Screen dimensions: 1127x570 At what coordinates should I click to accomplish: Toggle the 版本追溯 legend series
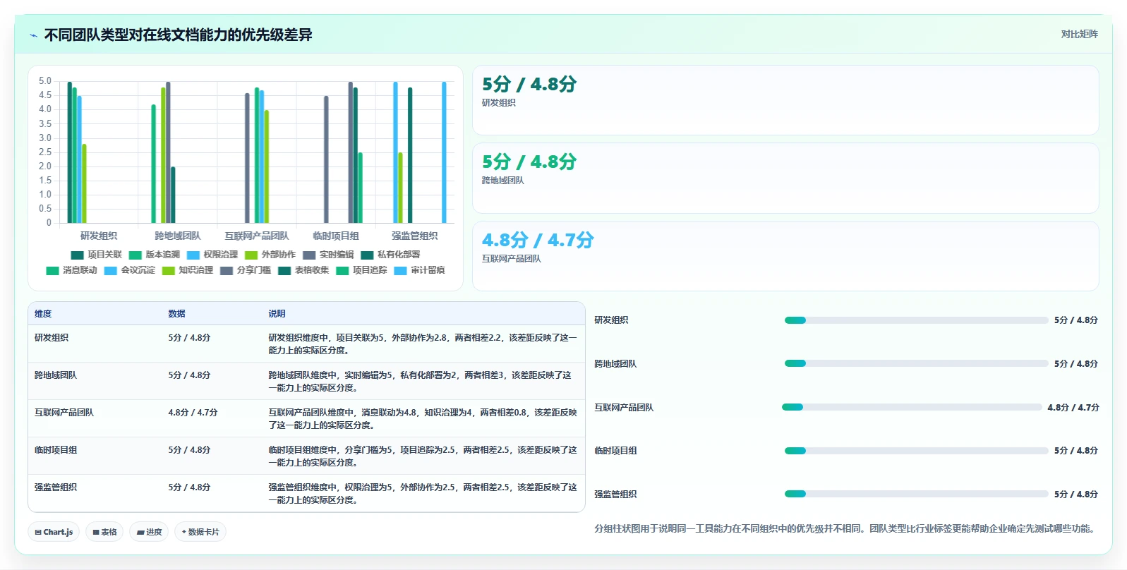pos(154,255)
